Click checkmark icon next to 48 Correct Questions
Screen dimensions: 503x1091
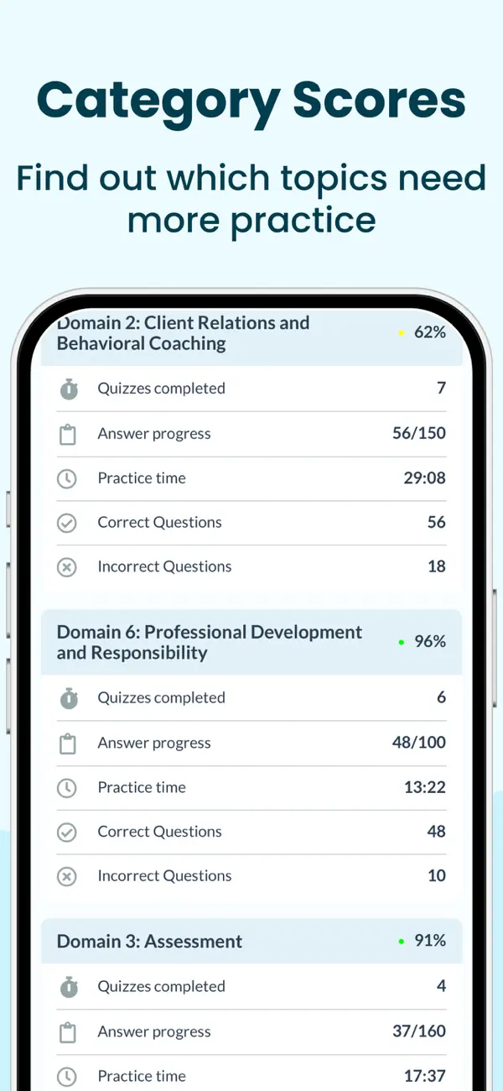(67, 833)
